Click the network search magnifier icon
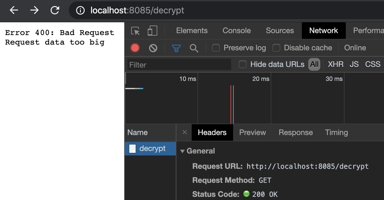Image resolution: width=384 pixels, height=200 pixels. click(194, 48)
